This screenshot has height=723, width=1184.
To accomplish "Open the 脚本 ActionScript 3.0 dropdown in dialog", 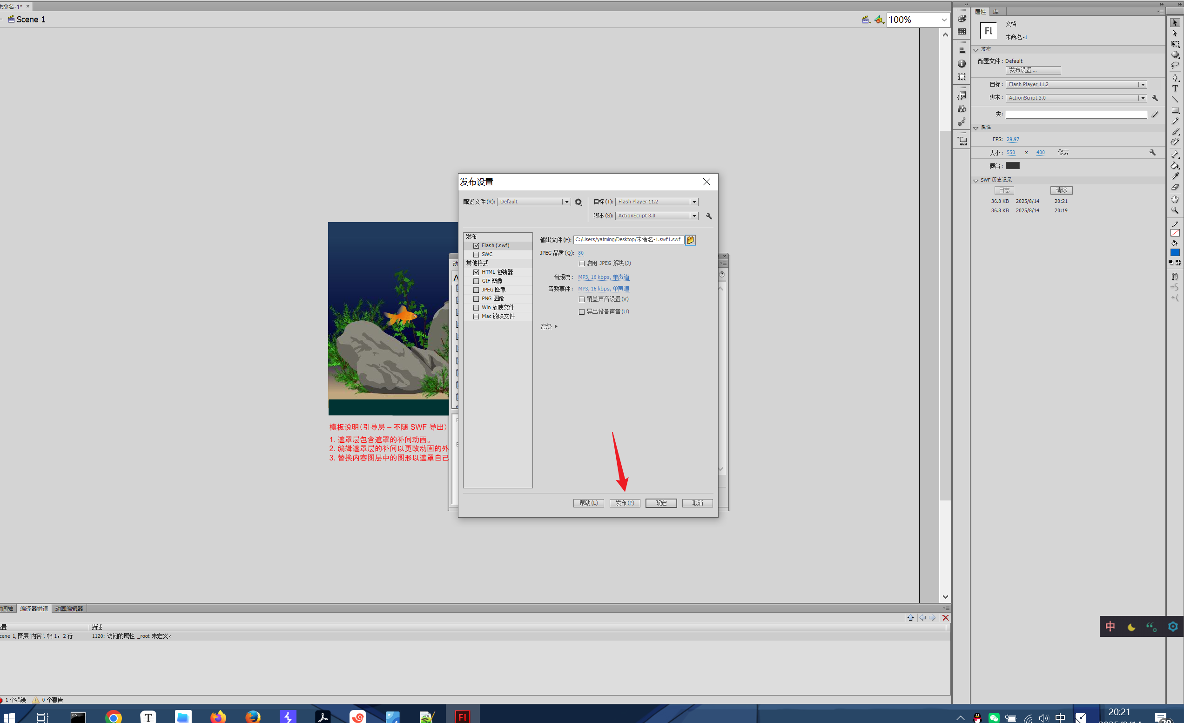I will [656, 216].
